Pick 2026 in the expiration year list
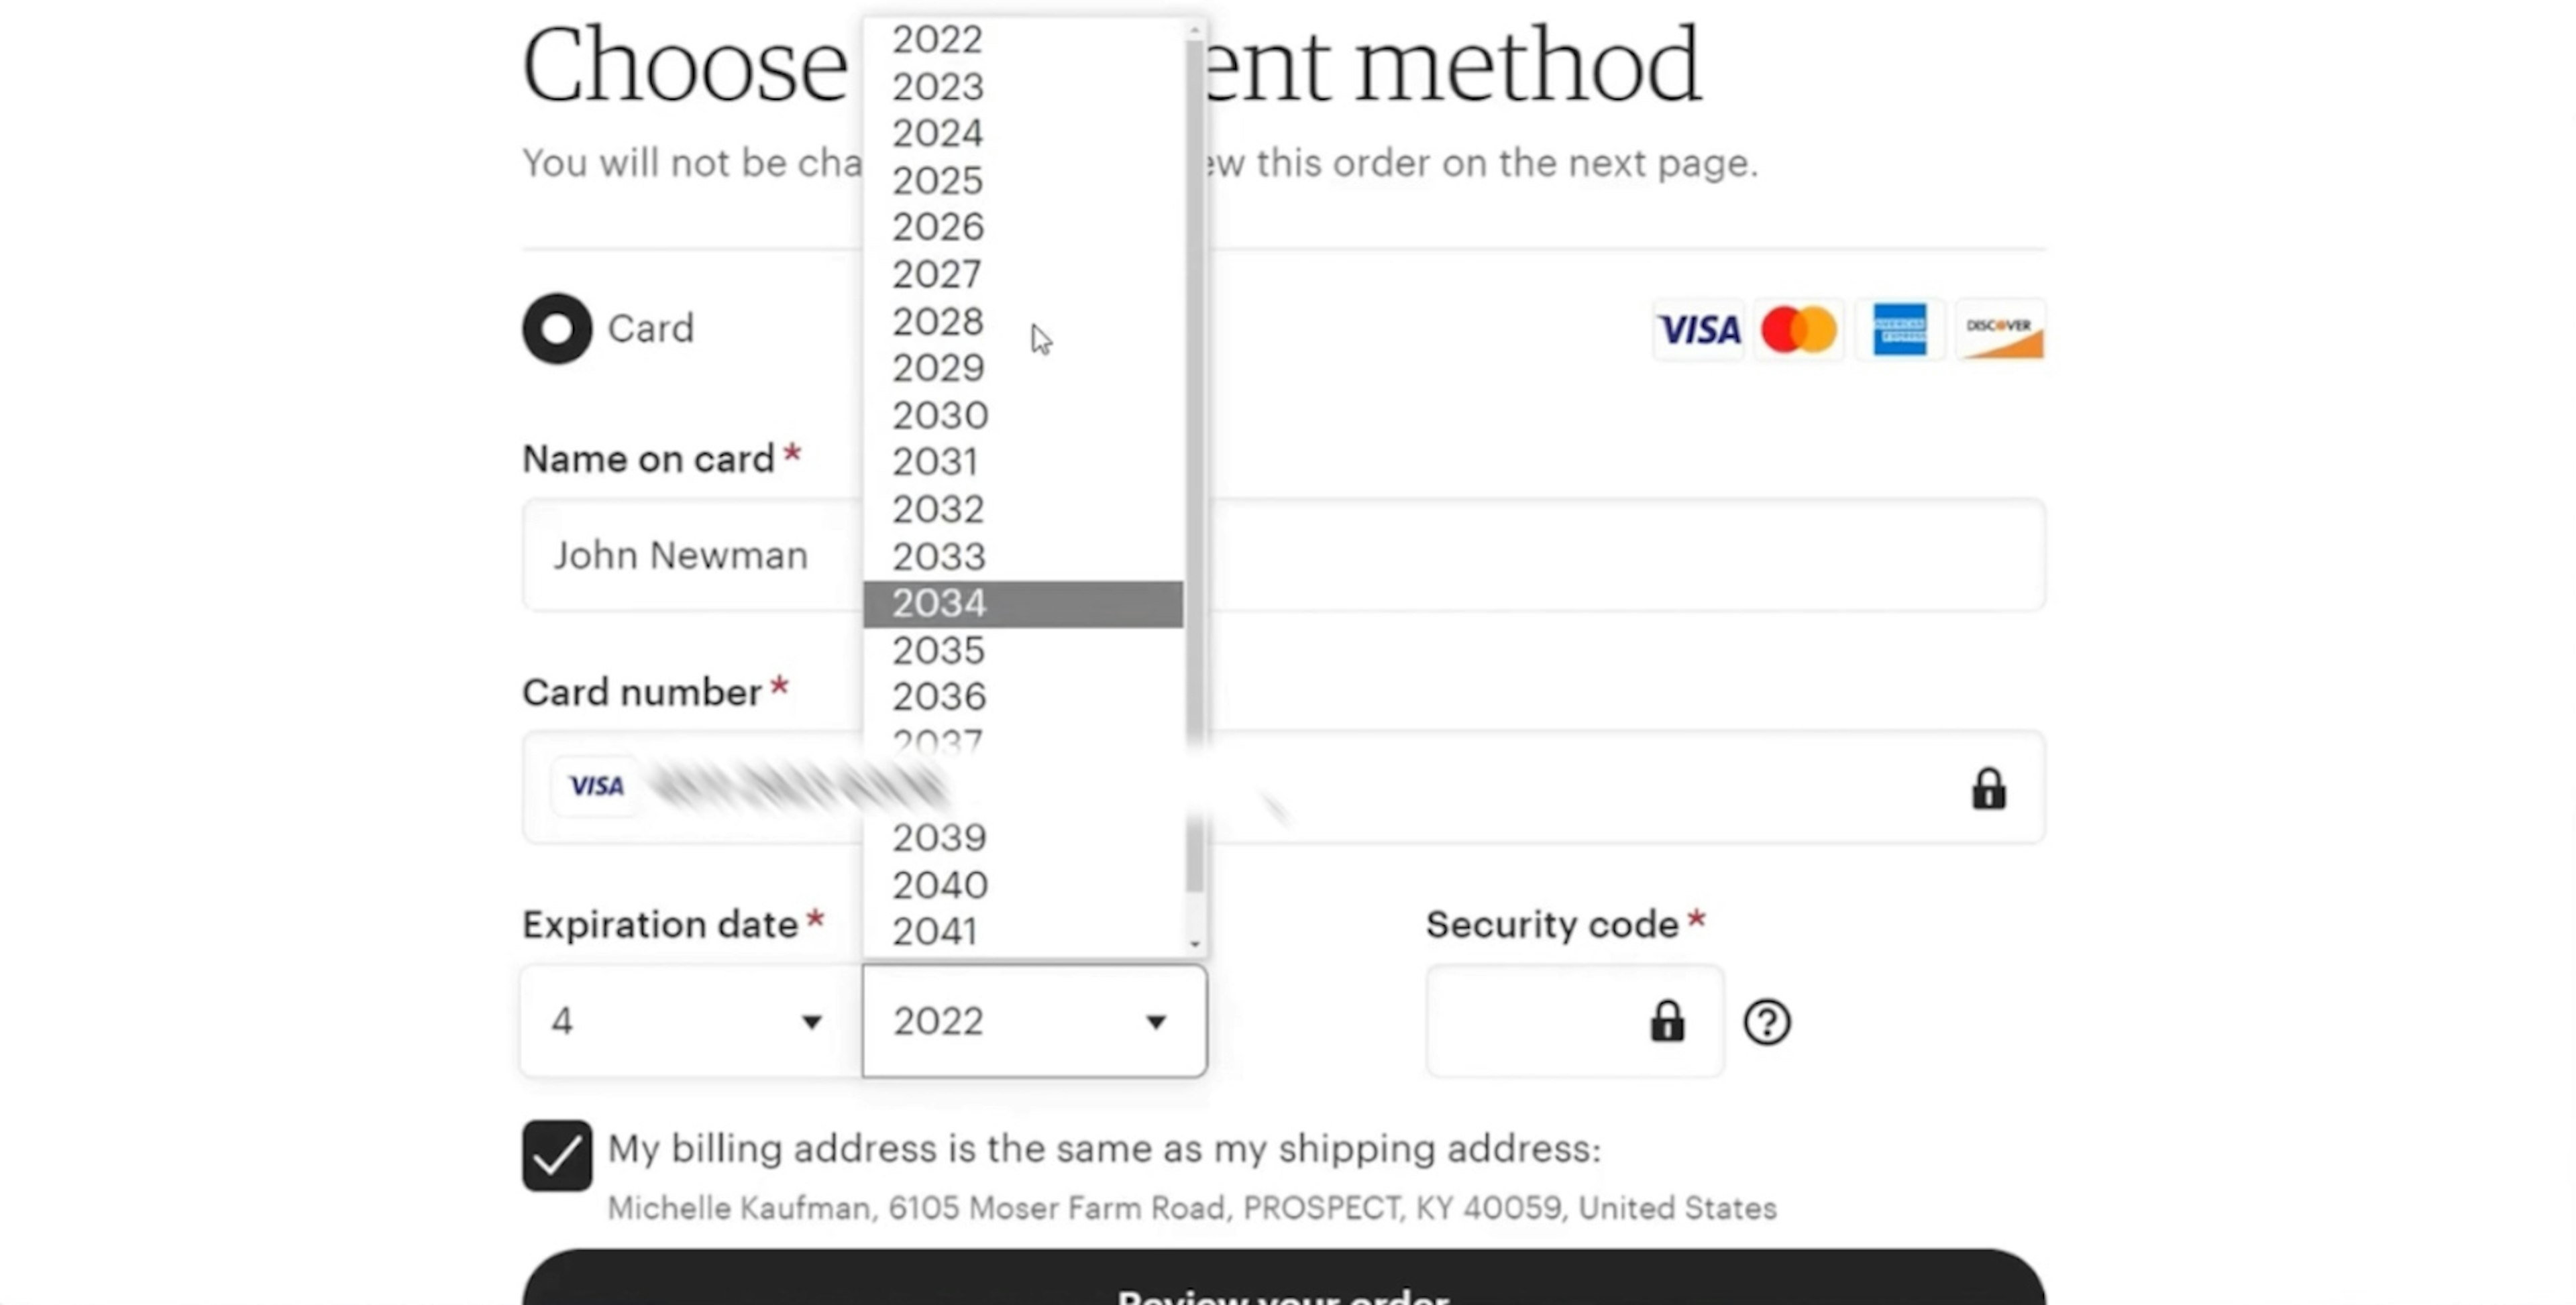 point(1022,227)
